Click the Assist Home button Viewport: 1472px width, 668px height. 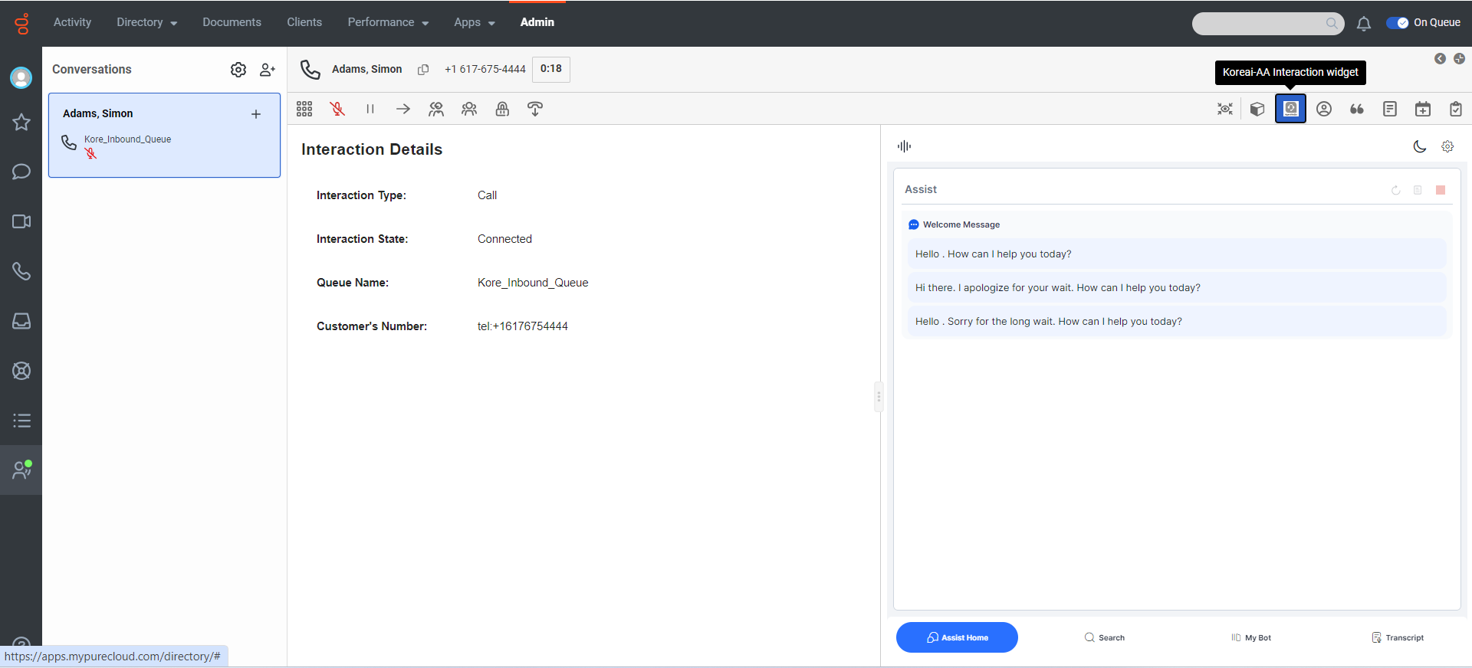point(957,637)
